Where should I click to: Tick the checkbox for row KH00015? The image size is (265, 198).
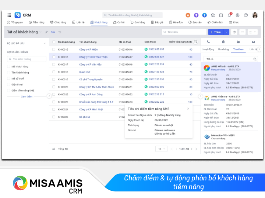click(54, 49)
